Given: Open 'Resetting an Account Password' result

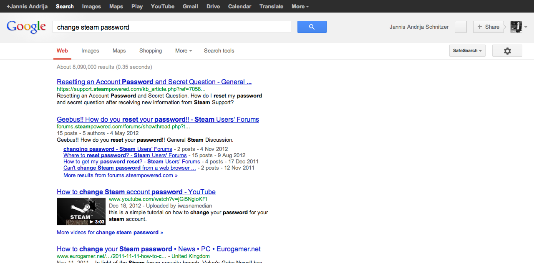Looking at the screenshot, I should (154, 82).
